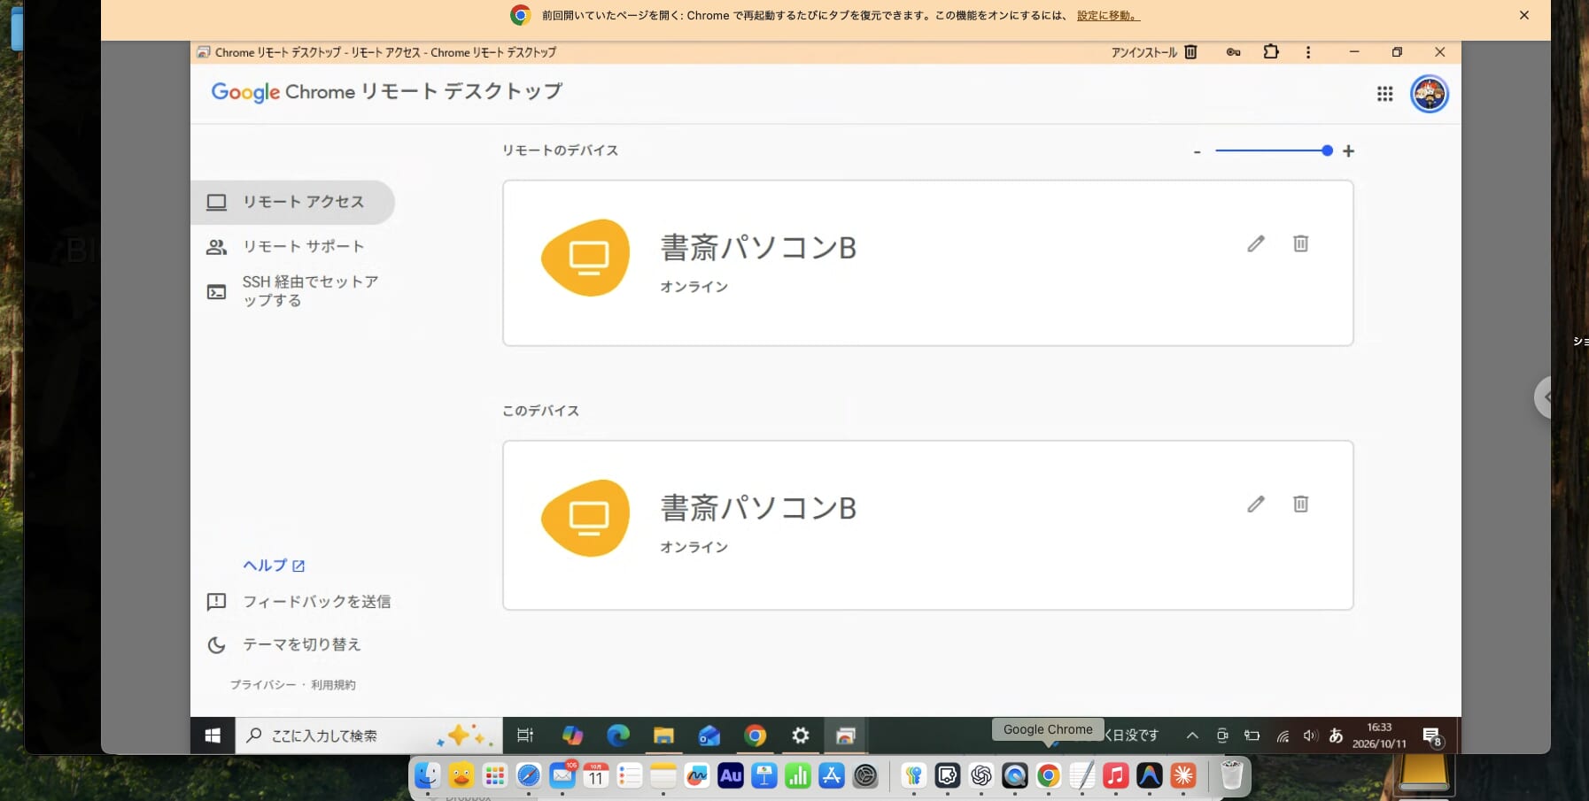Click the minus button beside the slider
Image resolution: width=1589 pixels, height=801 pixels.
pyautogui.click(x=1197, y=151)
